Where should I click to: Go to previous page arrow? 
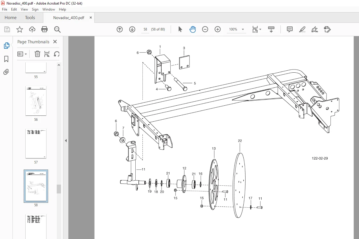pos(120,29)
